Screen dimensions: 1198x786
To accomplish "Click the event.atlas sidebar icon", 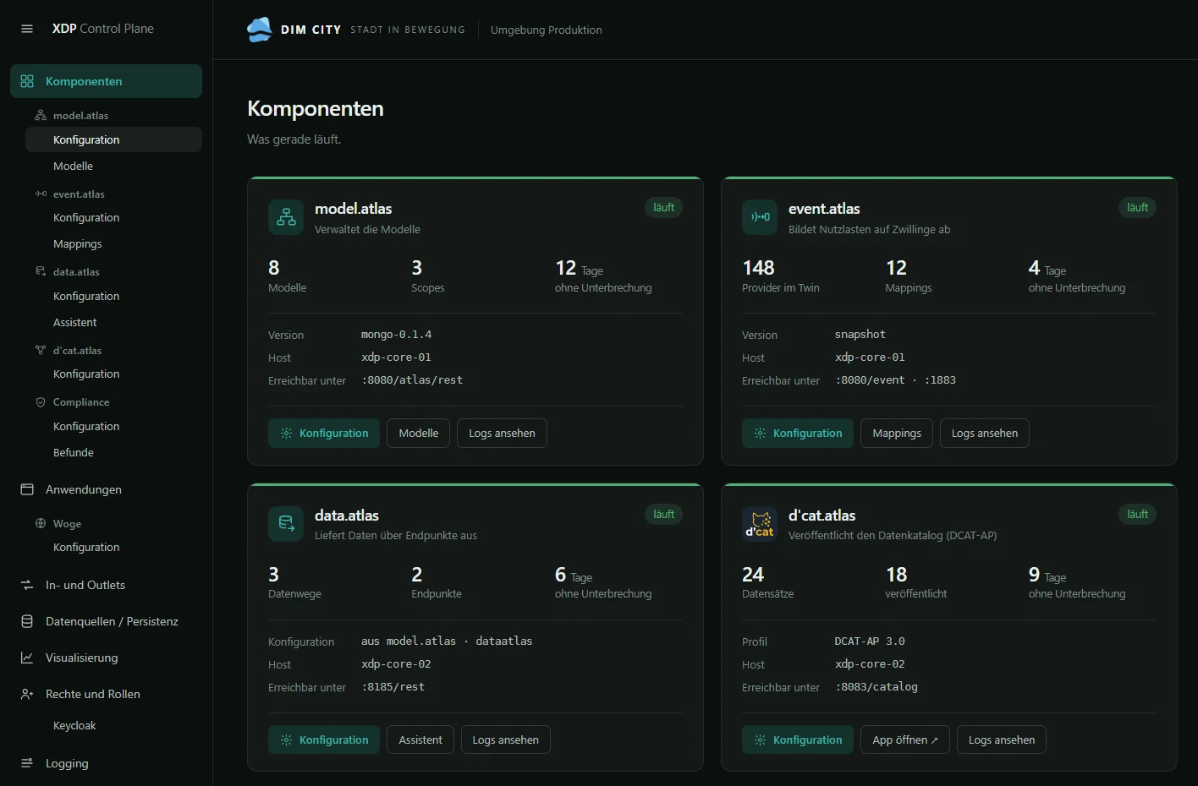I will coord(41,194).
